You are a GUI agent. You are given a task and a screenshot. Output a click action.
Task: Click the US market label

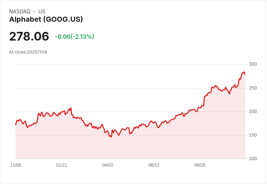point(42,12)
